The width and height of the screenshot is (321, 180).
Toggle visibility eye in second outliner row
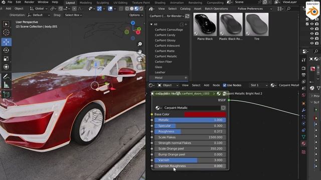pyautogui.click(x=312, y=24)
